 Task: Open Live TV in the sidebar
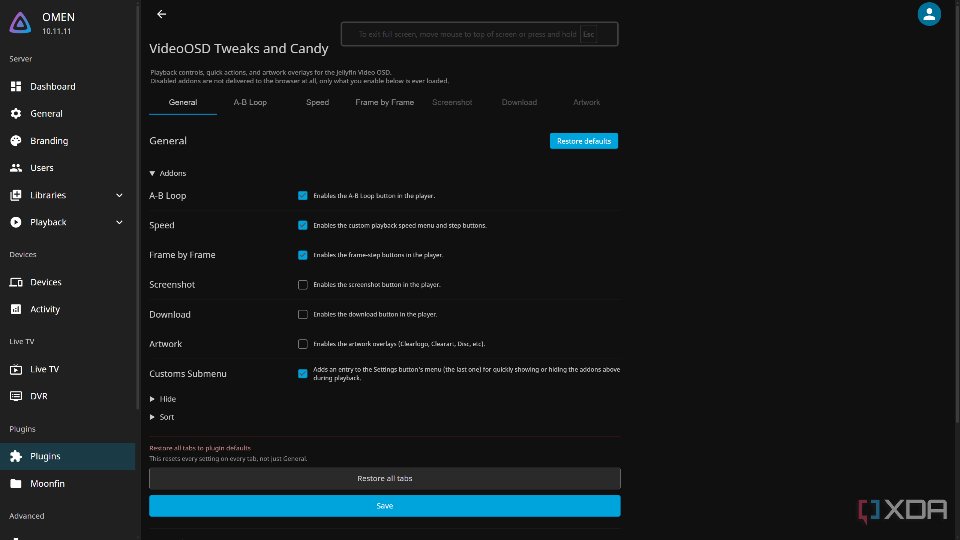pyautogui.click(x=67, y=369)
